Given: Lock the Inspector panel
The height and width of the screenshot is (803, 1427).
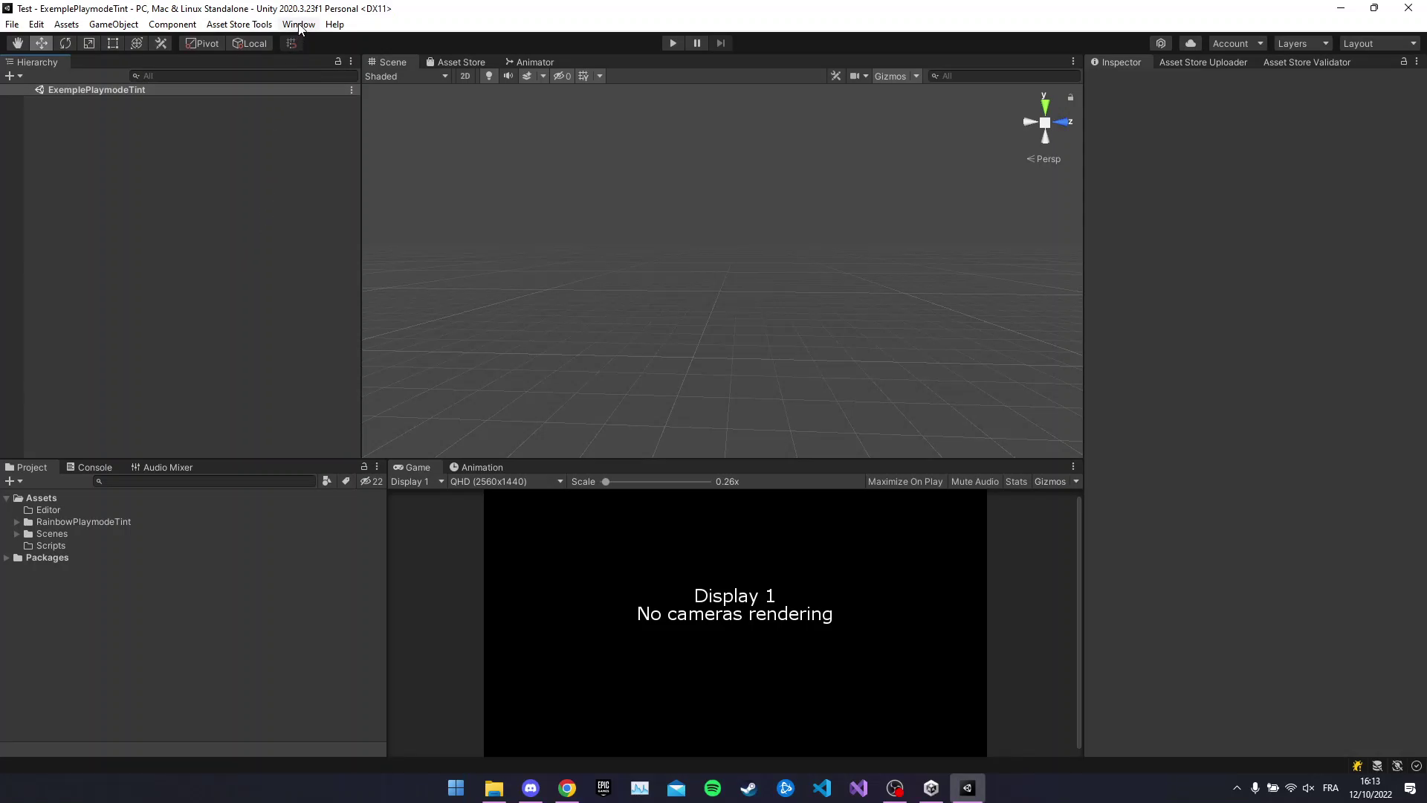Looking at the screenshot, I should point(1404,62).
